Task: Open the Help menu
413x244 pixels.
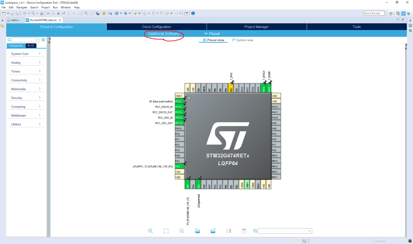Action: [76, 7]
